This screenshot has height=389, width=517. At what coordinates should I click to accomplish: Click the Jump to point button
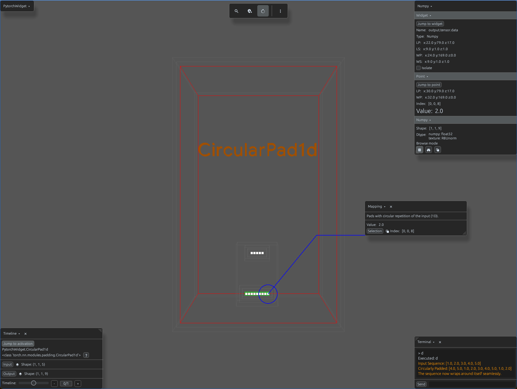click(x=429, y=85)
